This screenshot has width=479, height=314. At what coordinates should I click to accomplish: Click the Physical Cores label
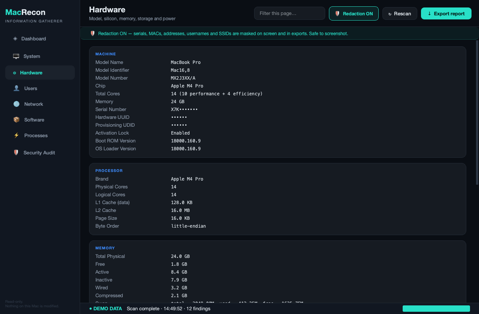[112, 187]
